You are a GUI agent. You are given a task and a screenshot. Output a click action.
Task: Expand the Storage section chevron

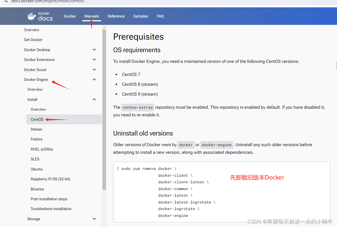(94, 219)
